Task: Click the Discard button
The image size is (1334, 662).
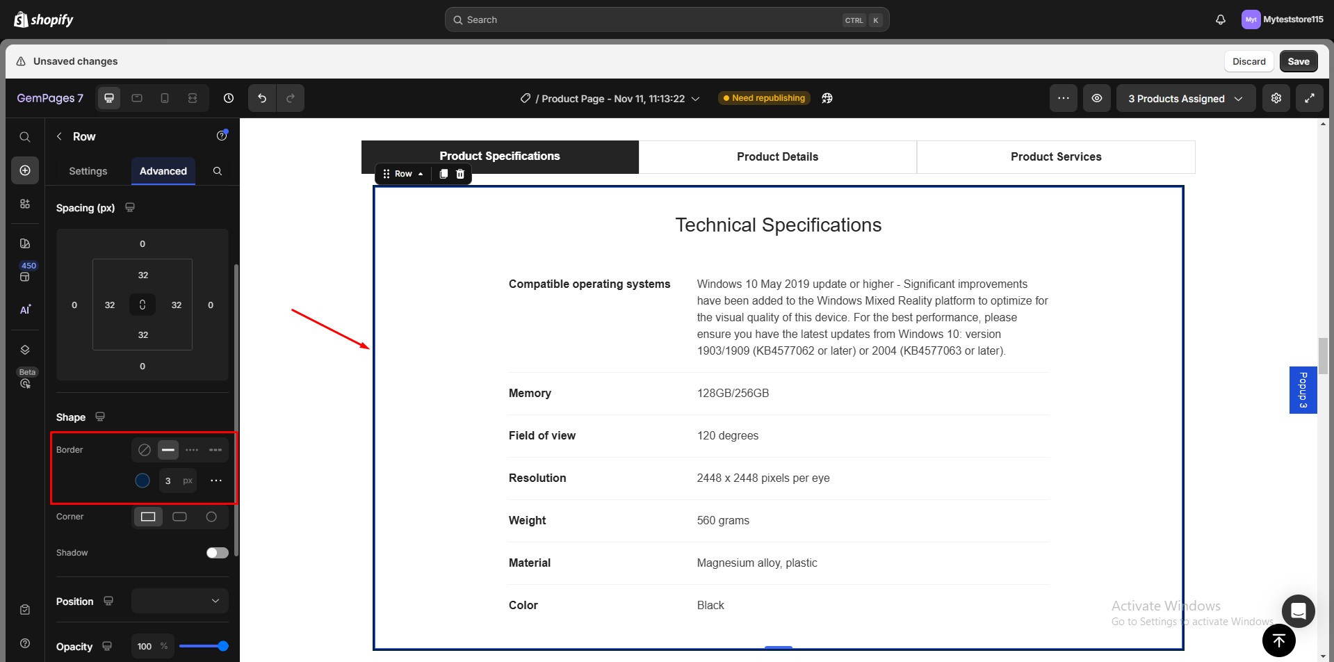Action: [x=1248, y=61]
